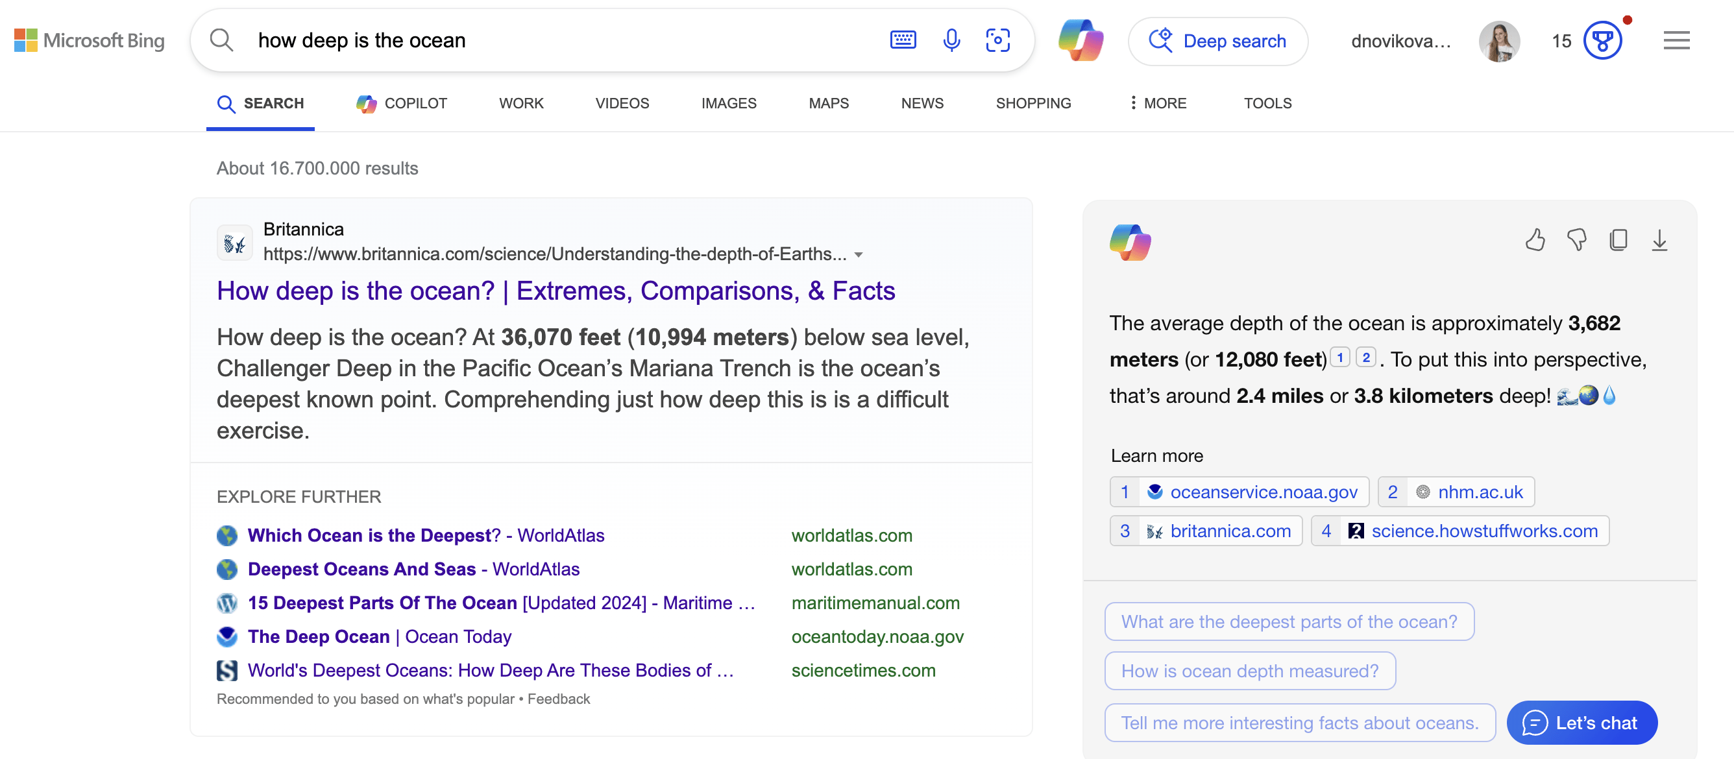Click the Microsoft Bing logo

coord(90,40)
